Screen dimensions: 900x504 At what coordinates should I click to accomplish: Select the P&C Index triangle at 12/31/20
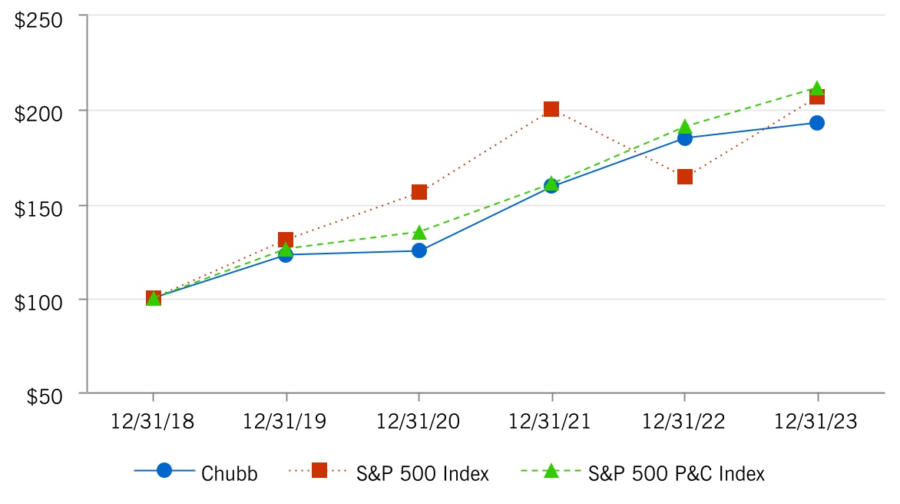click(419, 232)
